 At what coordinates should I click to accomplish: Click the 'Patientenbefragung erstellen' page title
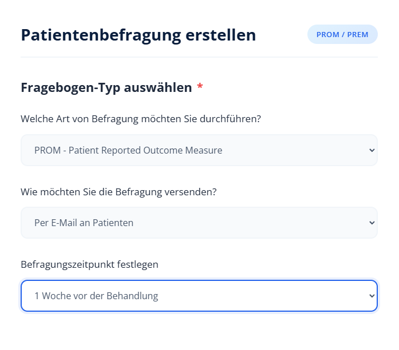tap(138, 35)
